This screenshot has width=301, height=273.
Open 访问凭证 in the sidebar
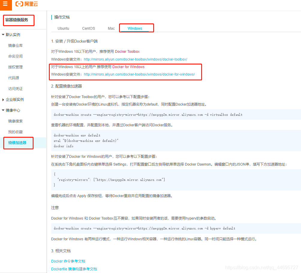[x=15, y=88]
